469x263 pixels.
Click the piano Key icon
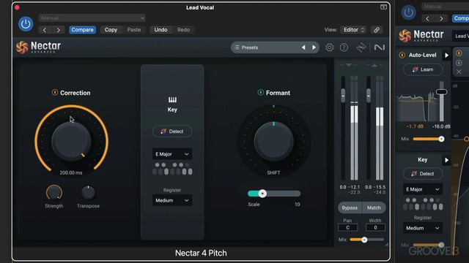[172, 99]
